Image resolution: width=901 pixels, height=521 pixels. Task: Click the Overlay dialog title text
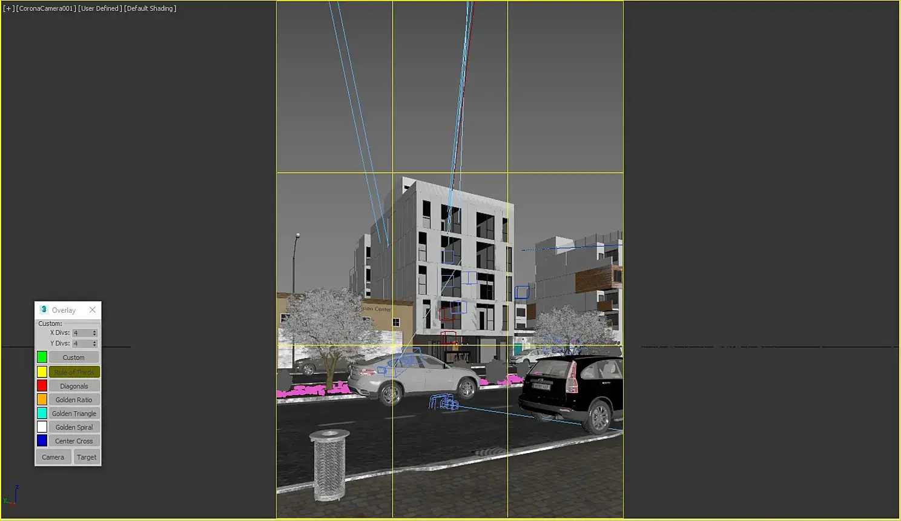click(64, 310)
